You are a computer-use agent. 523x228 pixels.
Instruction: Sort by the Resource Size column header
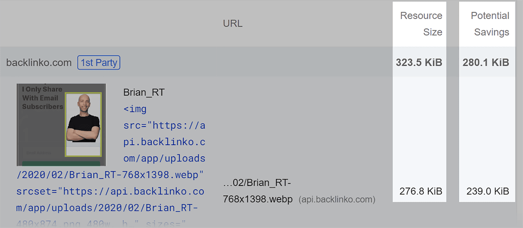point(420,24)
